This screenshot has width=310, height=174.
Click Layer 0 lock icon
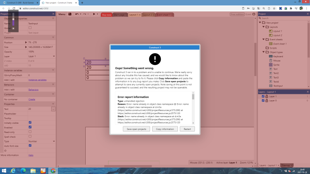pyautogui.click(x=267, y=101)
